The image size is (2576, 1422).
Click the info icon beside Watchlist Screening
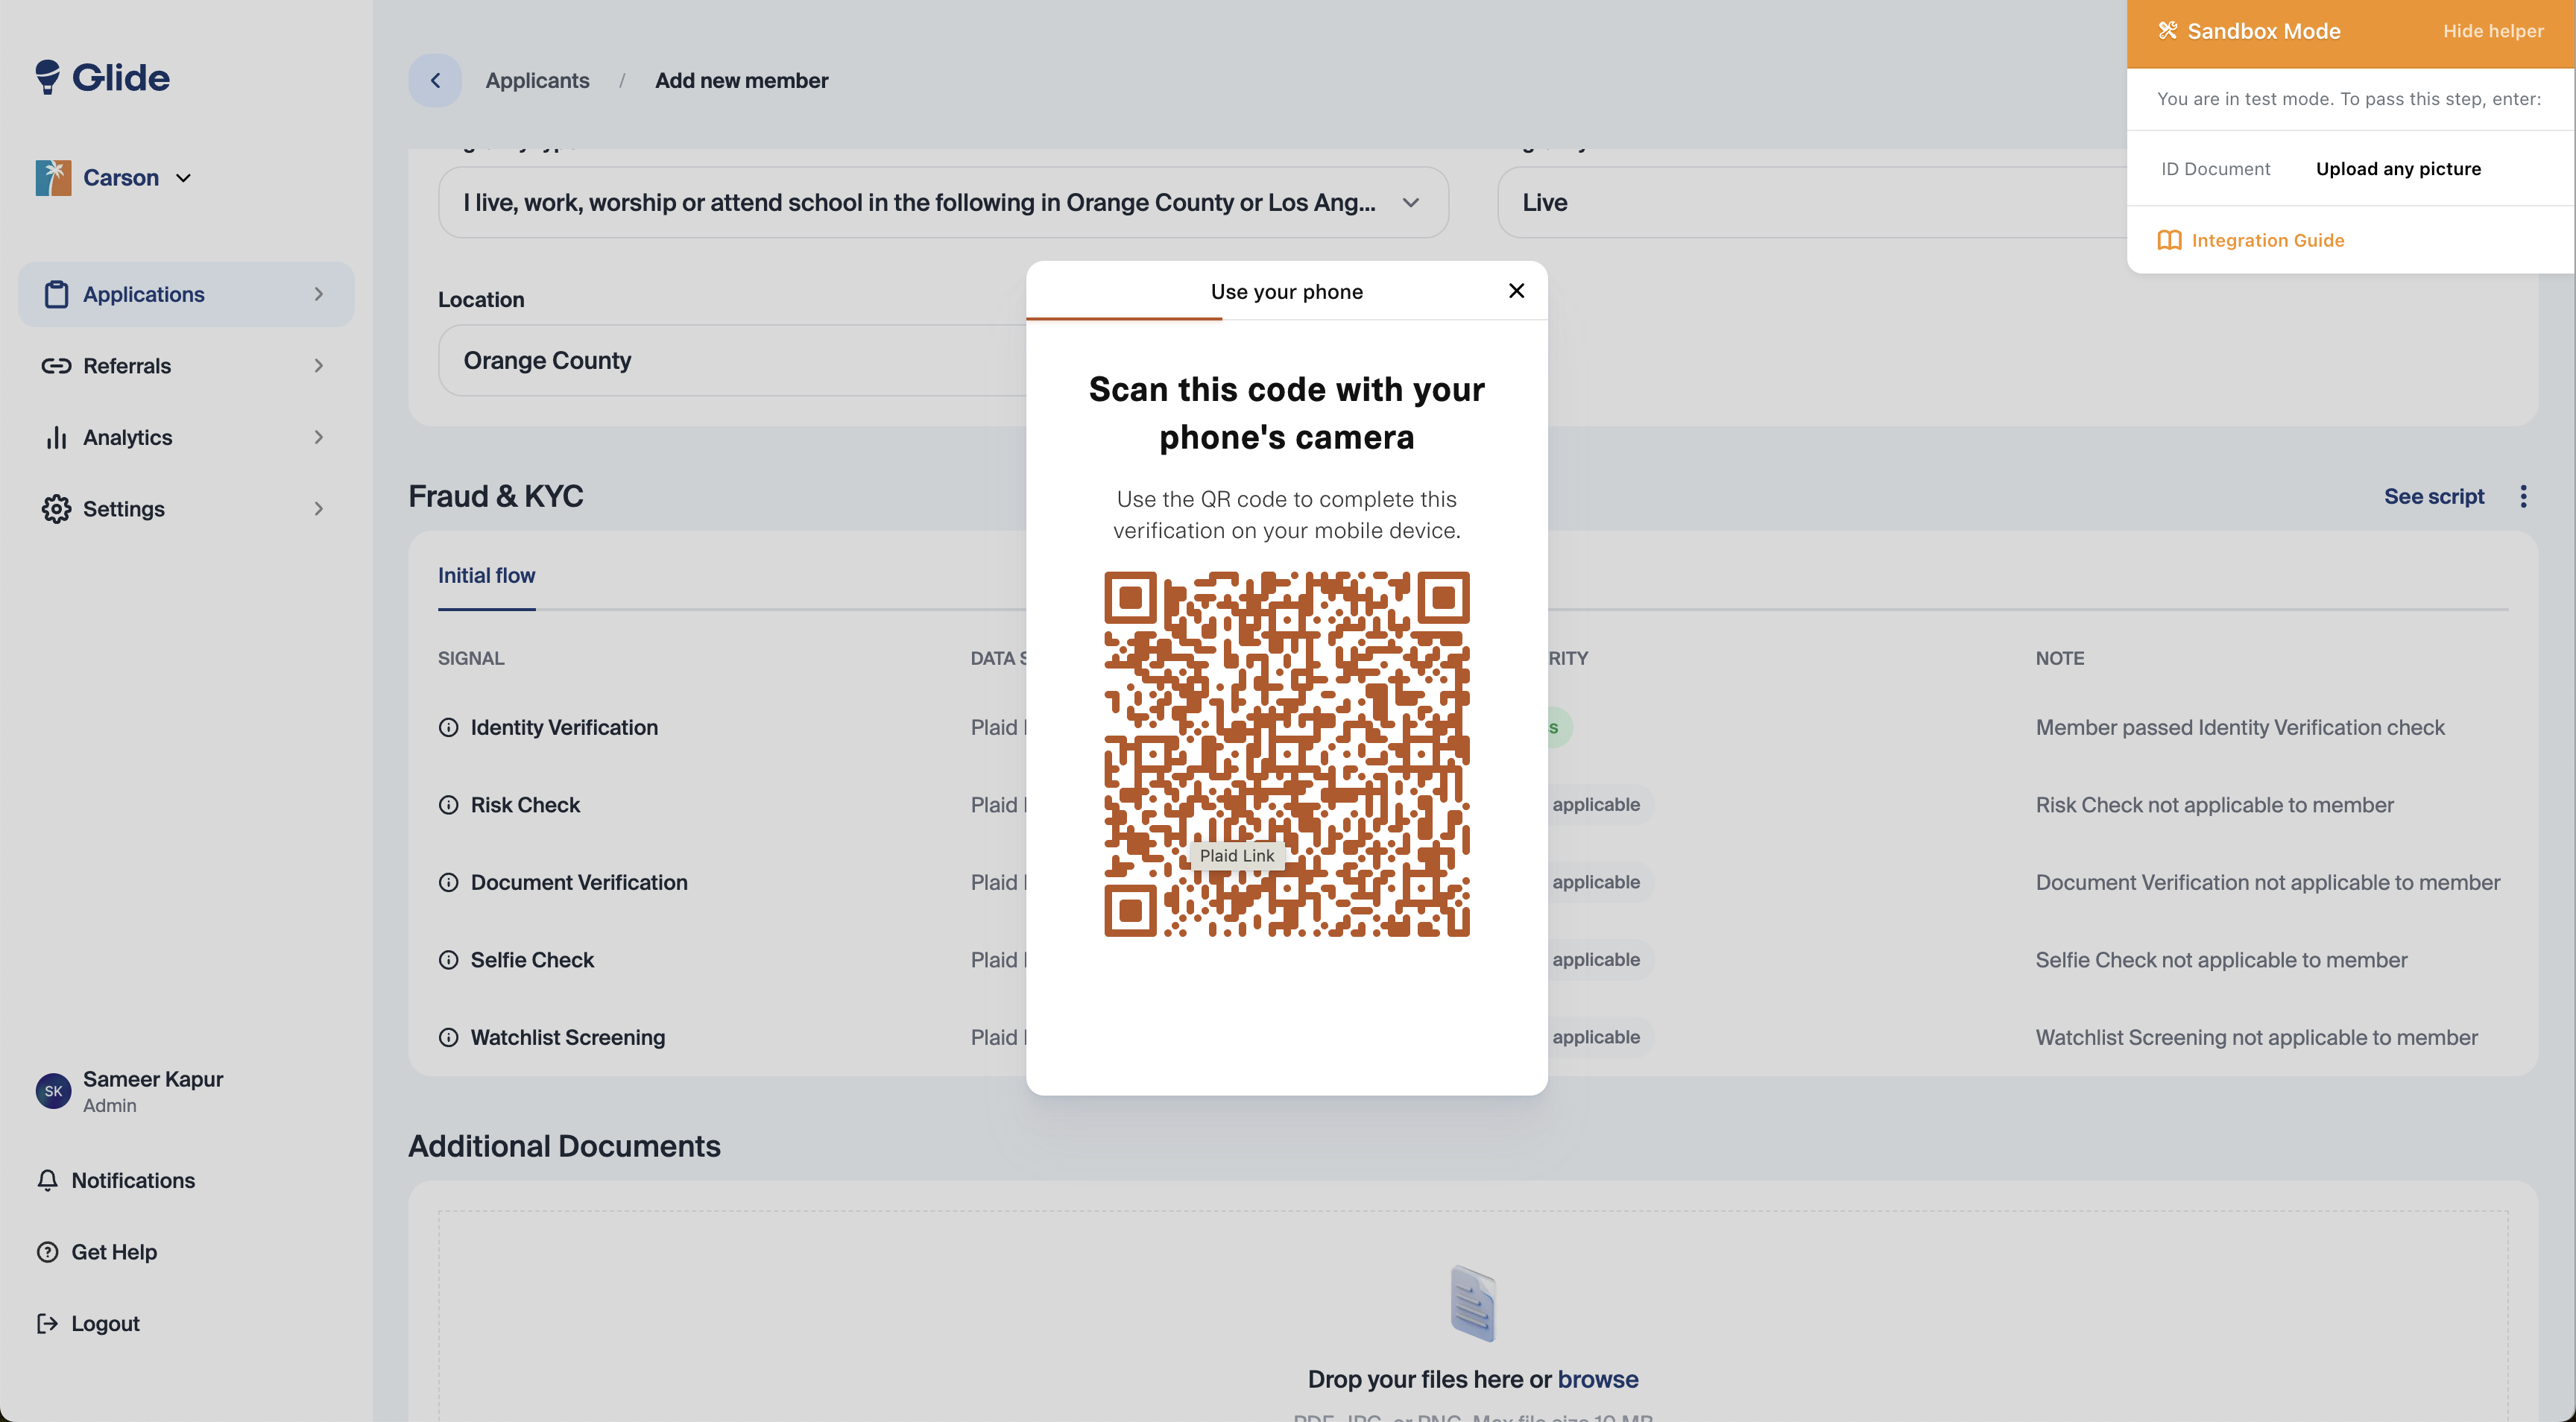click(448, 1038)
